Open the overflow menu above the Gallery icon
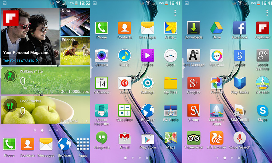This screenshot has width=272, height=163. tap(175, 13)
